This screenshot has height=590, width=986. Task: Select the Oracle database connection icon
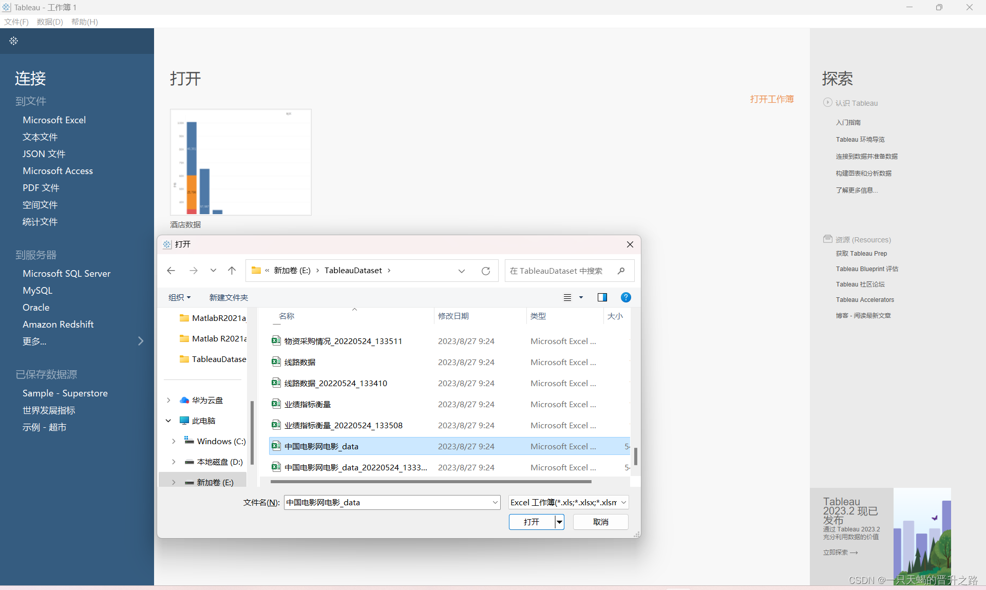pyautogui.click(x=36, y=307)
